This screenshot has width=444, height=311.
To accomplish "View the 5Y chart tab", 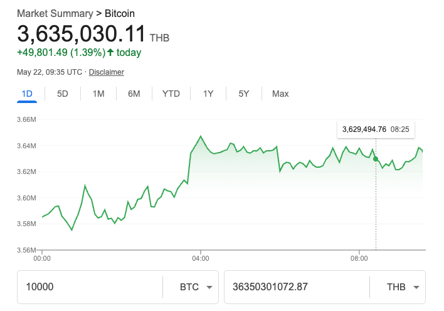I will 244,94.
